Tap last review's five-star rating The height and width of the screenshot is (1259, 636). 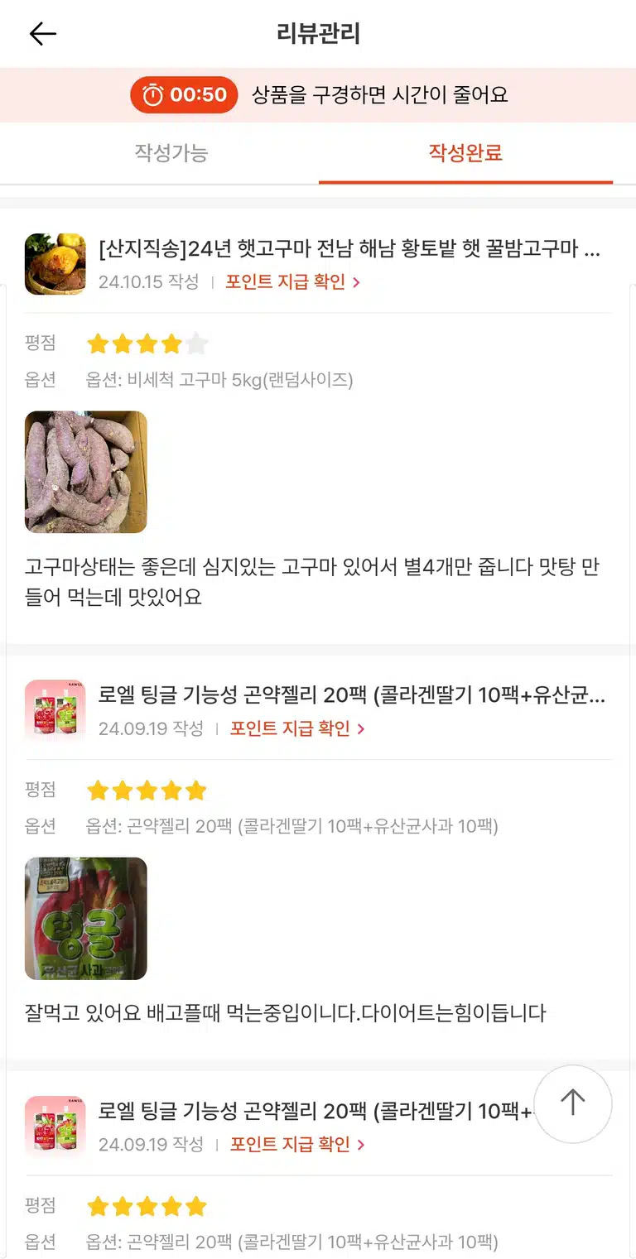147,1206
